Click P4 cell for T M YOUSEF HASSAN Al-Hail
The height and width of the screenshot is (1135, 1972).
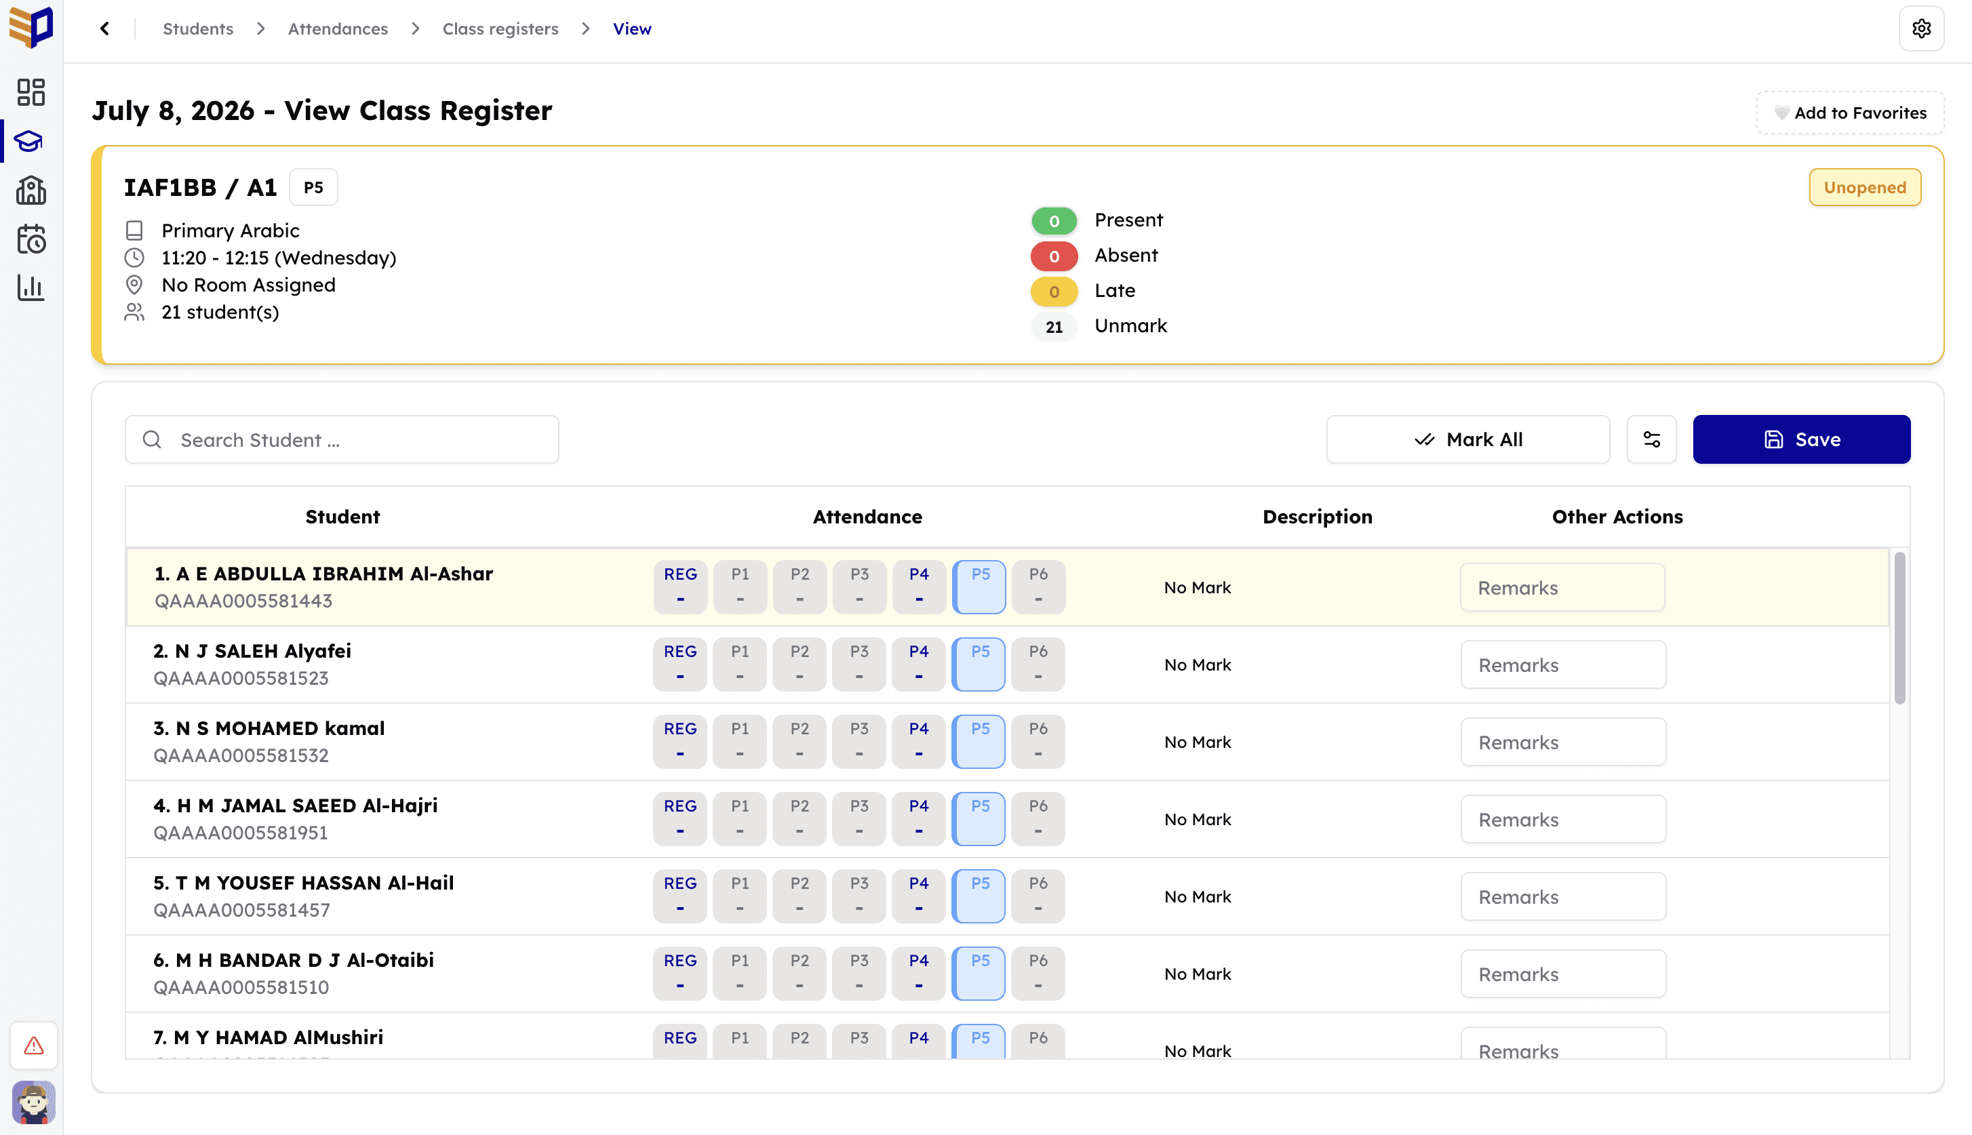pos(919,896)
